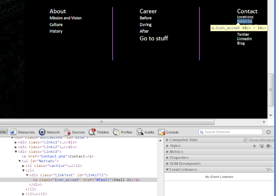Collapse the ul id Nottabs node

pos(19,161)
